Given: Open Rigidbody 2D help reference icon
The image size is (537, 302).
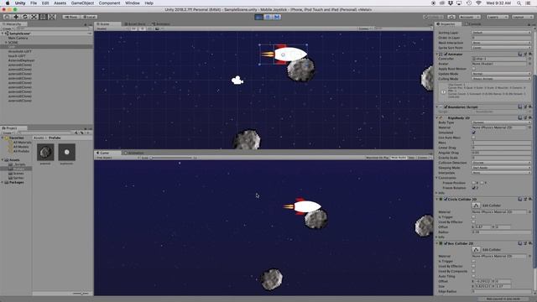Looking at the screenshot, I should coord(520,117).
